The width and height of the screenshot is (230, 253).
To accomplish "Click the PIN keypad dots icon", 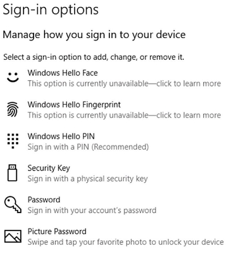I will tap(13, 141).
